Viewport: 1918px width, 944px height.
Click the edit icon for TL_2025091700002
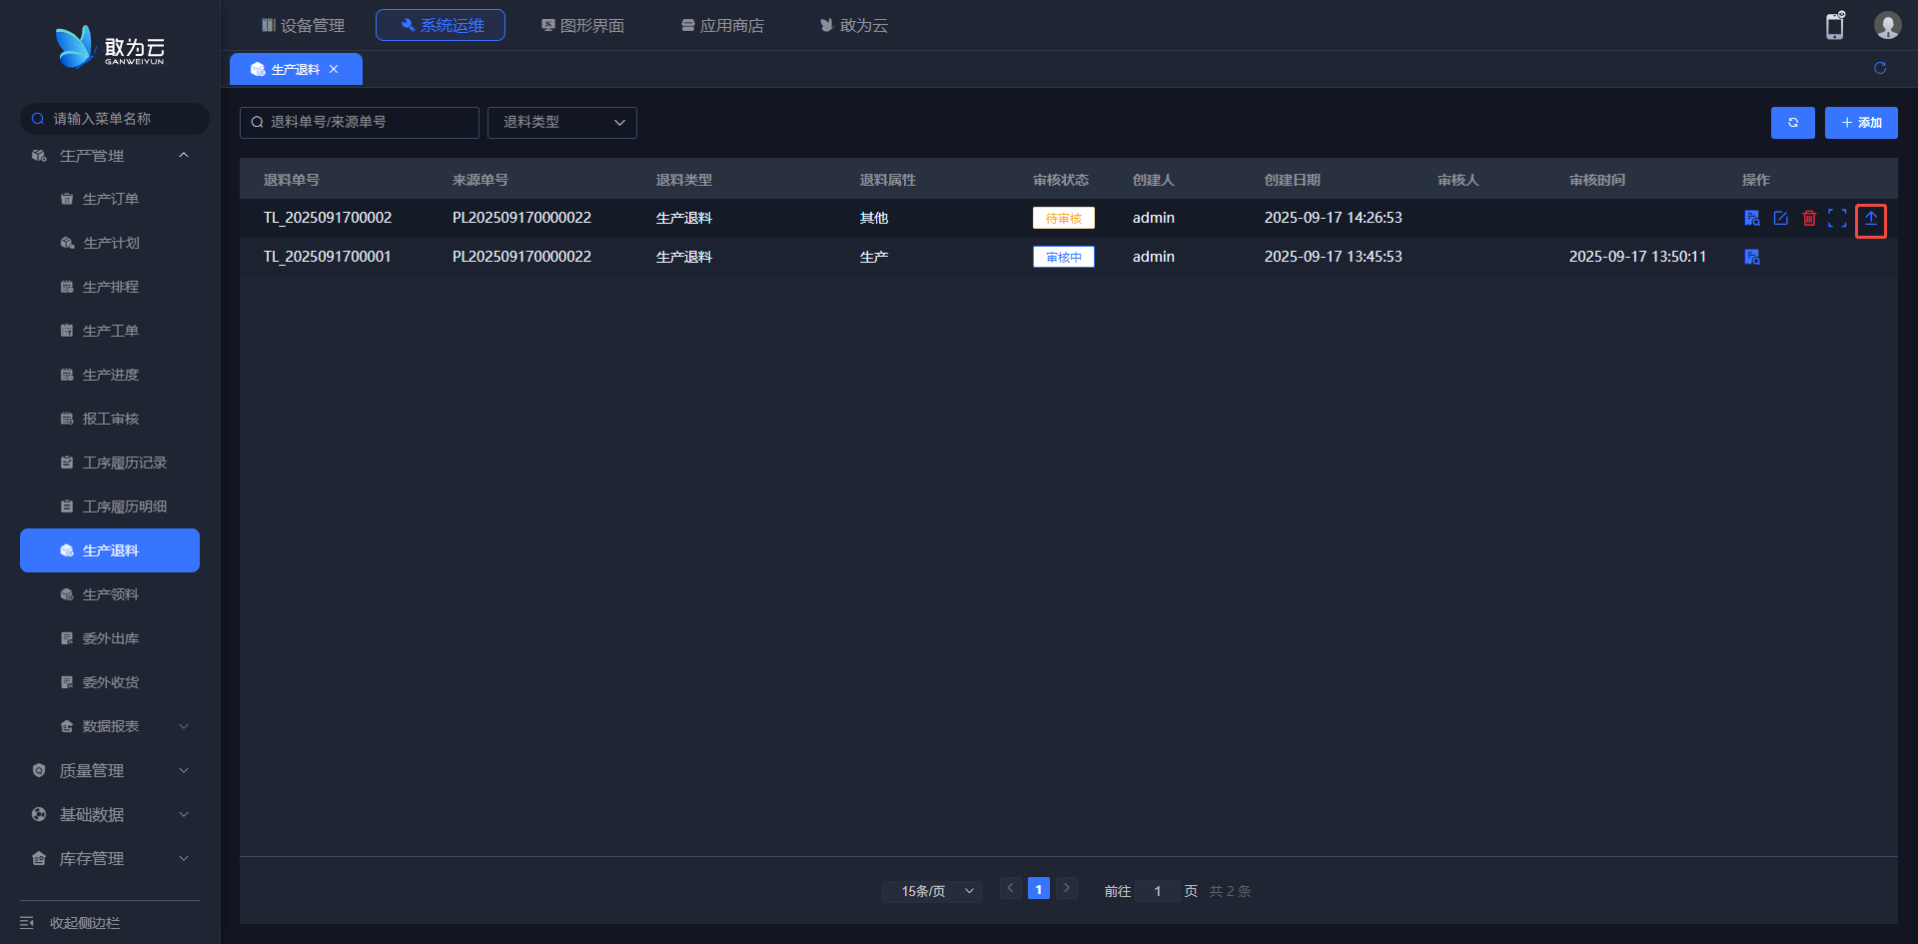1780,218
